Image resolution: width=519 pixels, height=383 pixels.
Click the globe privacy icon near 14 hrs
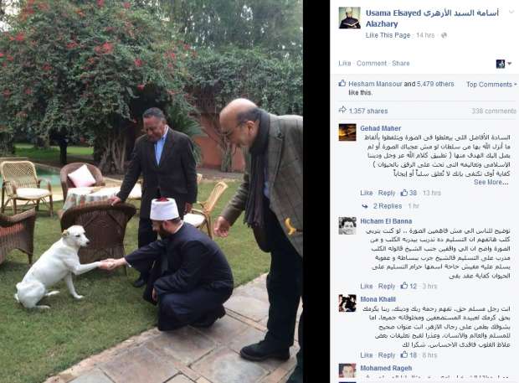[444, 35]
